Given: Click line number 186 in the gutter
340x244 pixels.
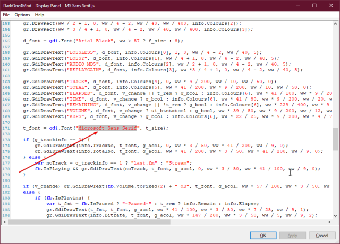Looking at the screenshot, I should point(6,215).
